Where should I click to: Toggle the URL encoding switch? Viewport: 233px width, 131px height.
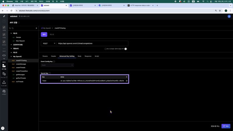click(126, 49)
